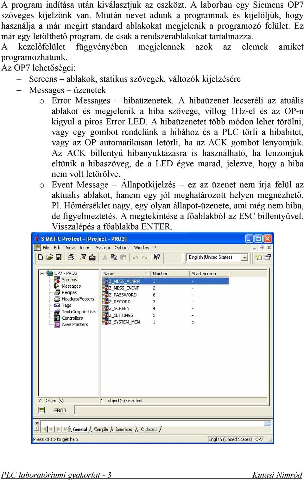Open the ? help menu
Screen dimensions: 304x480
(155, 248)
